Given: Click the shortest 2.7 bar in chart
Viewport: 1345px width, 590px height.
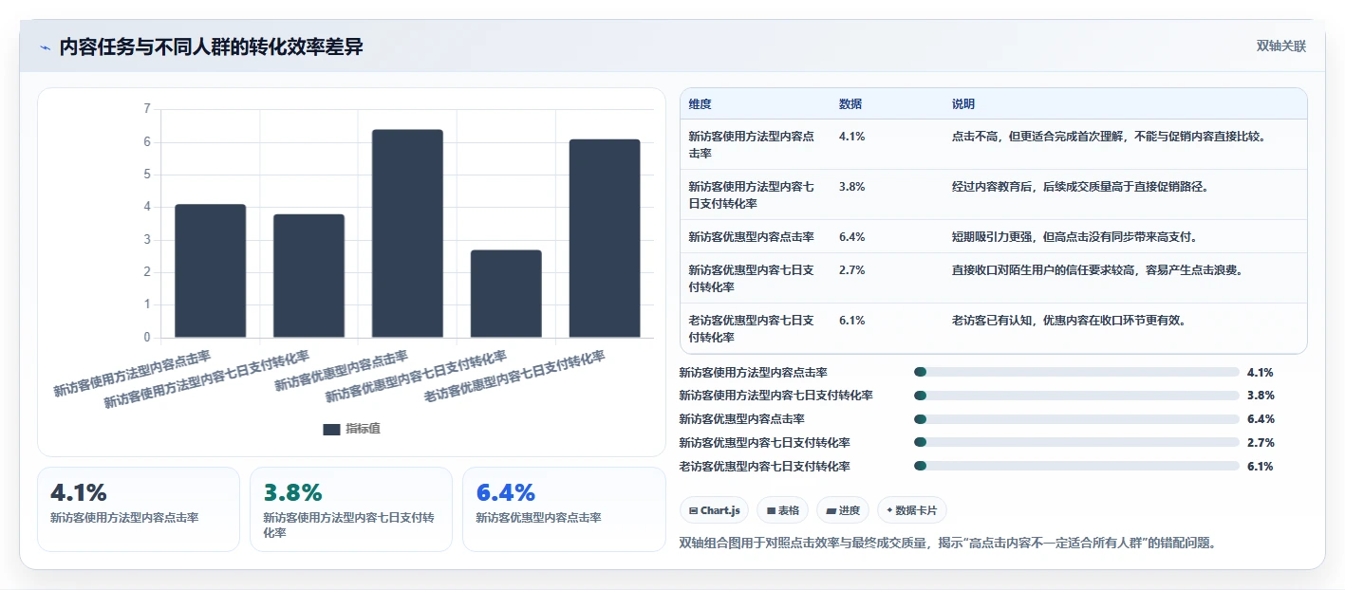Looking at the screenshot, I should [506, 293].
